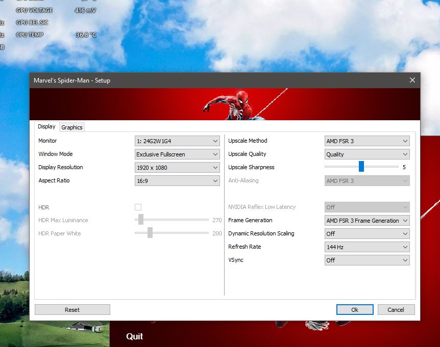Open the Upscale Quality dropdown
Viewport: 440px width, 347px height.
point(367,154)
